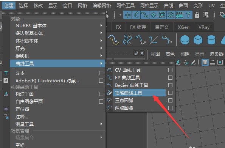Create polygon sphere from shelf

[185, 40]
